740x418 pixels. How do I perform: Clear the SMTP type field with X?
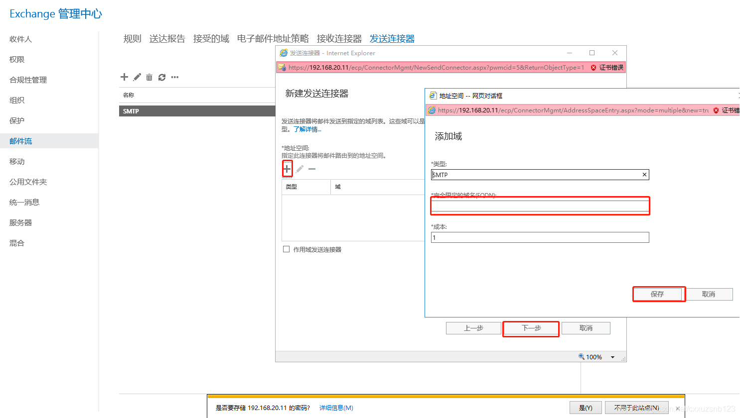[x=644, y=175]
